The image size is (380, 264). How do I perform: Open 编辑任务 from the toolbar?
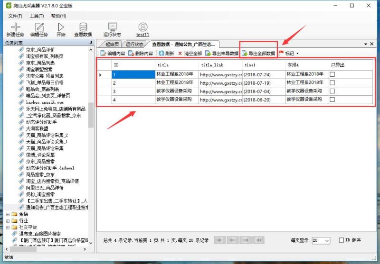pos(39,29)
